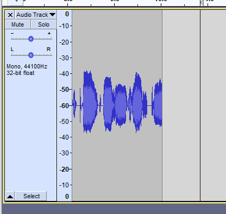The width and height of the screenshot is (226, 214).
Task: Click the -60 mark on the vertical dB scale
Action: 64,105
